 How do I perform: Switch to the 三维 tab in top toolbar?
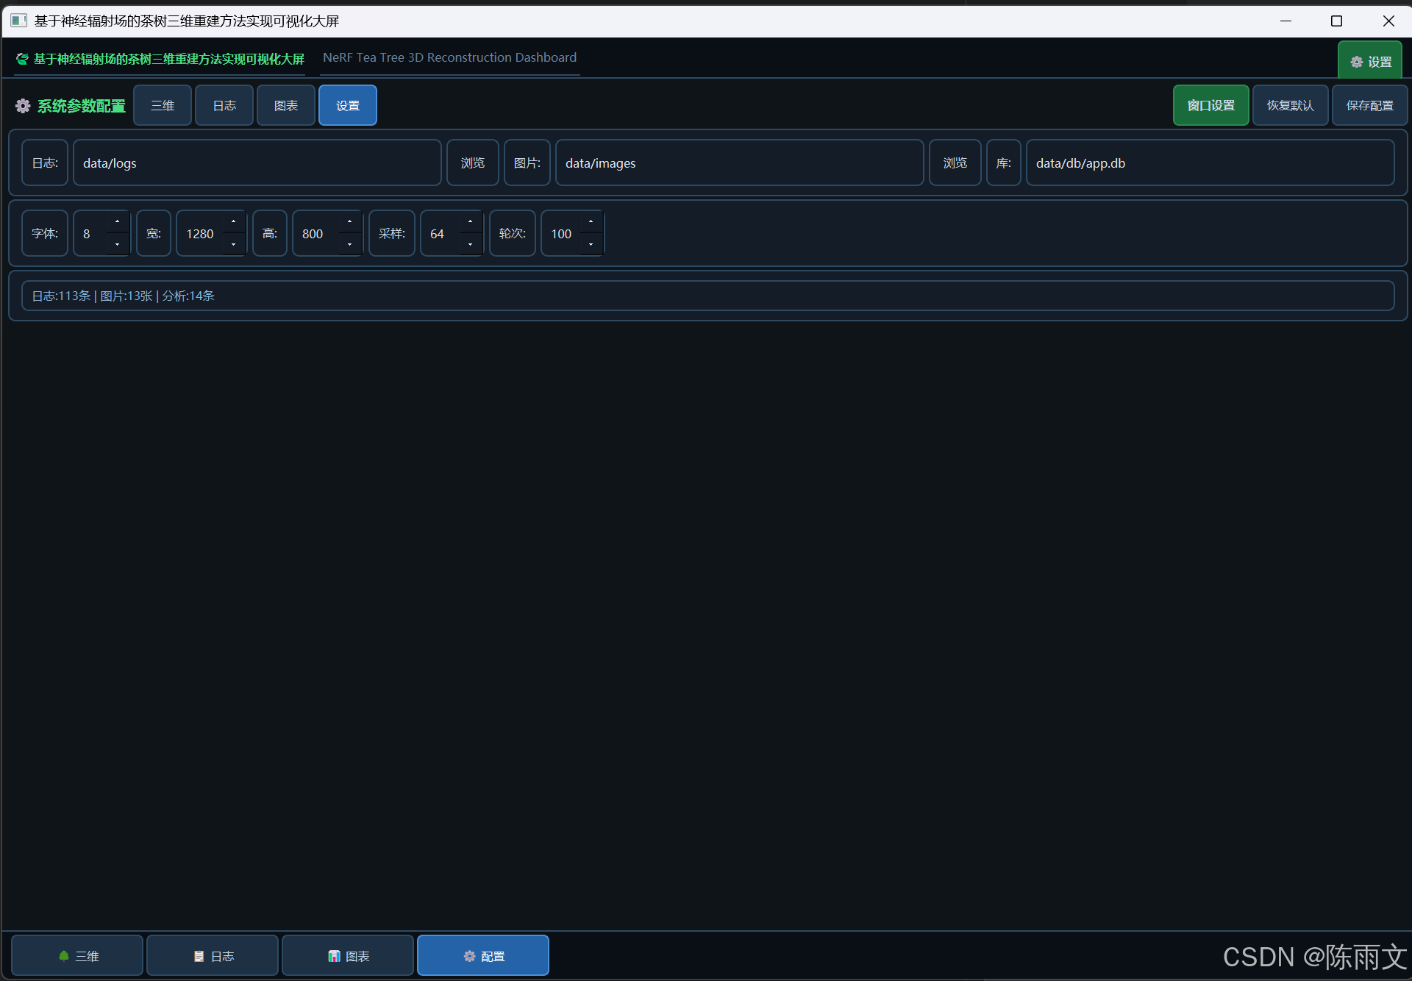163,105
